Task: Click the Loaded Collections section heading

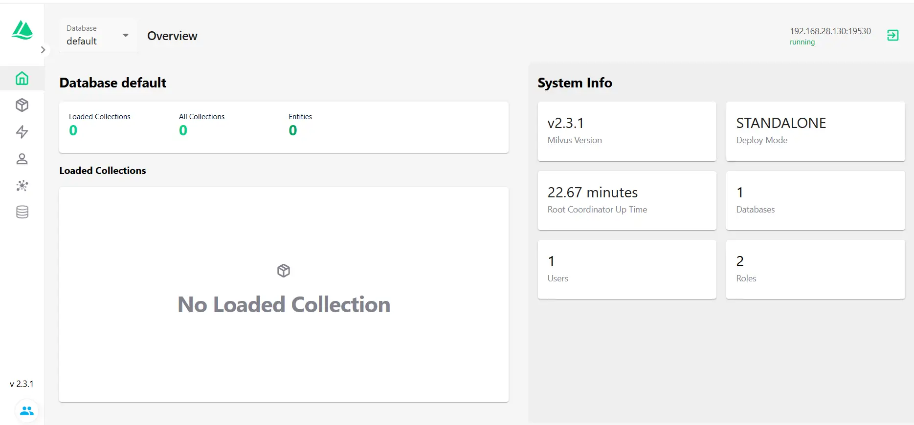Action: (x=103, y=170)
